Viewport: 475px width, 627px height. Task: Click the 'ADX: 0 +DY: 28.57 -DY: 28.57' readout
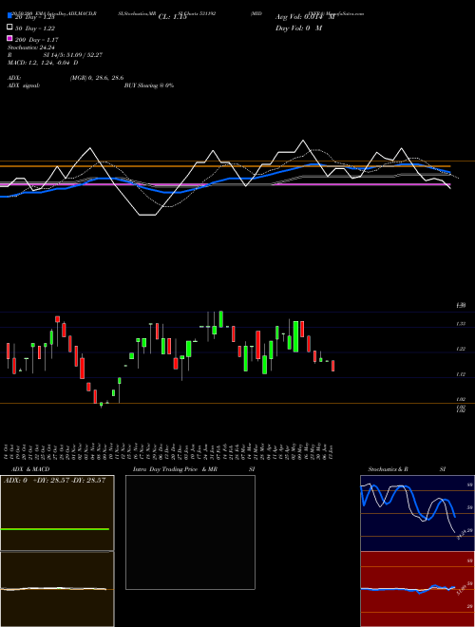point(55,480)
